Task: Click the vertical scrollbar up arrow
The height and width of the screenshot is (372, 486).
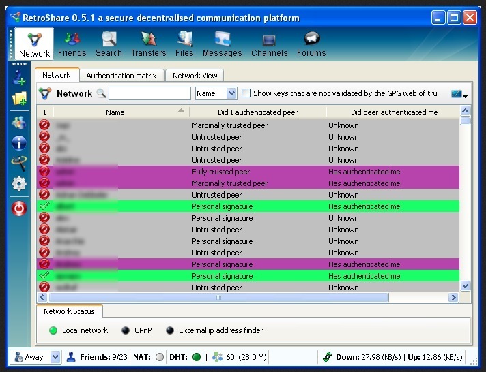Action: coord(465,111)
